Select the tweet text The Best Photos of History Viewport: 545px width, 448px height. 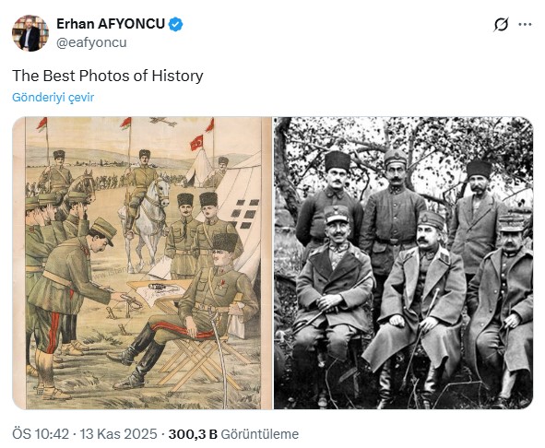(108, 76)
